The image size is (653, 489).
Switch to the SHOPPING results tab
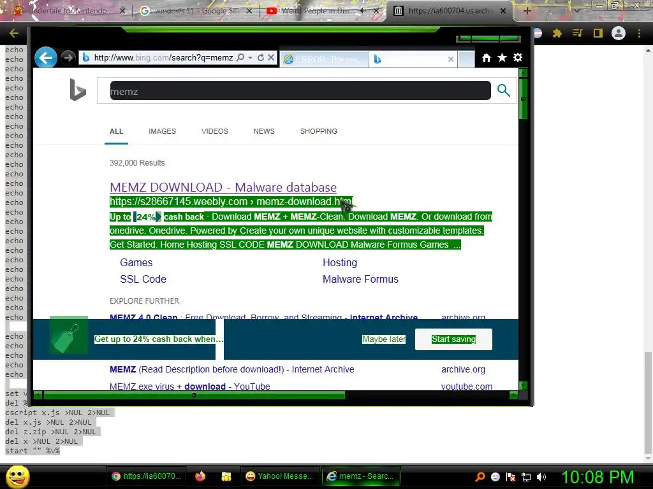tap(319, 131)
